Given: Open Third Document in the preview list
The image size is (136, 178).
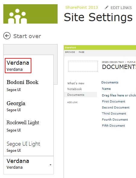Looking at the screenshot, I should coord(114,114).
